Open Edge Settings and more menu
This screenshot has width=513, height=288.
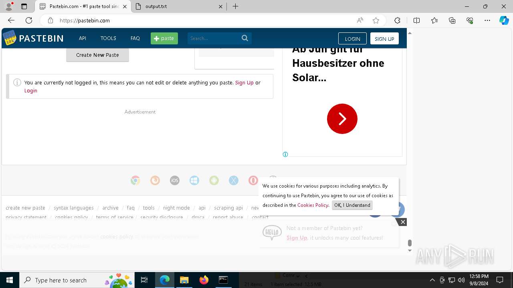point(487,20)
